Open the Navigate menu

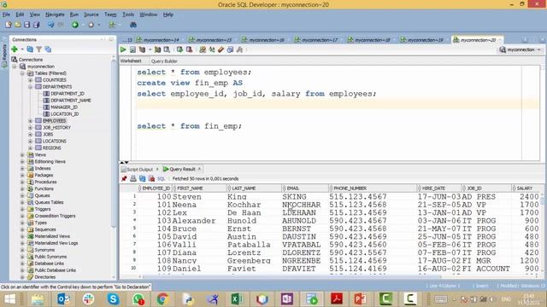click(x=55, y=14)
